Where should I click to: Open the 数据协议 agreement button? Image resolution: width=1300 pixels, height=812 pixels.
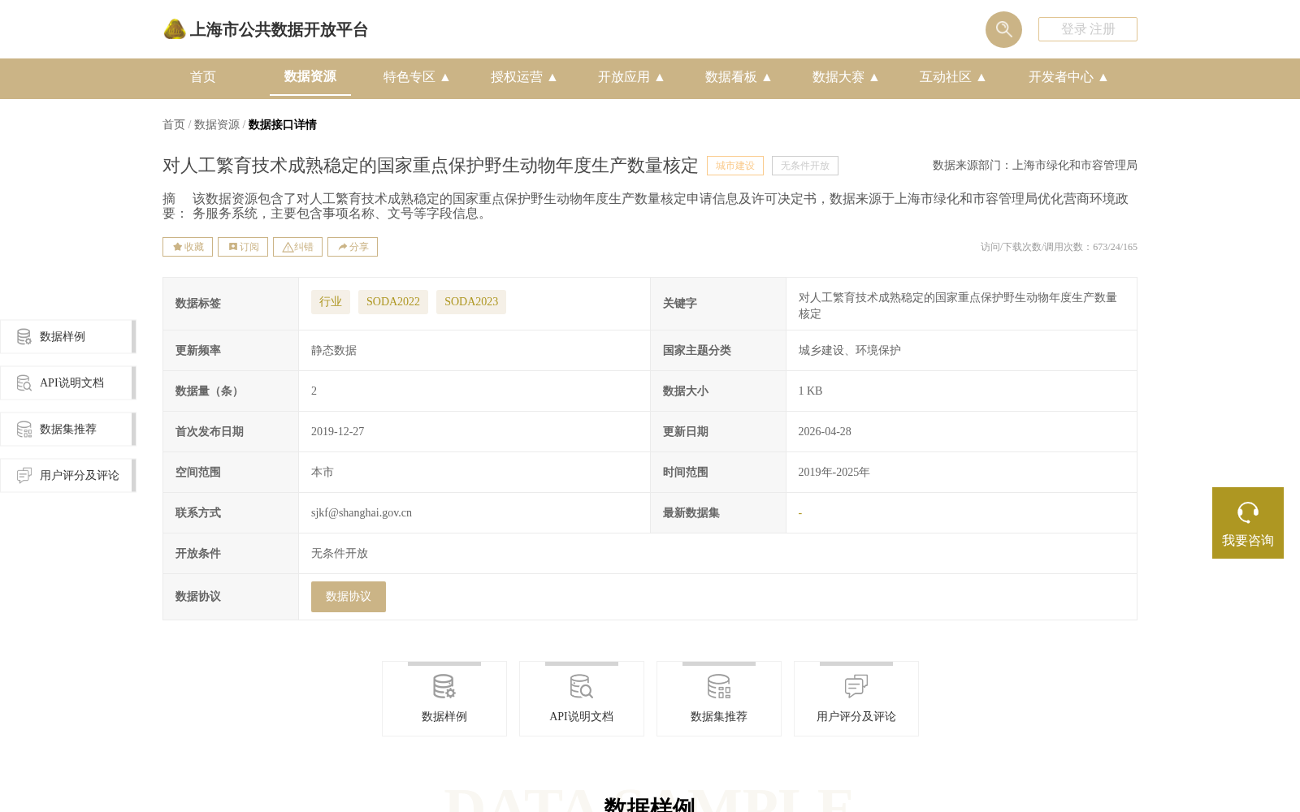click(x=349, y=597)
